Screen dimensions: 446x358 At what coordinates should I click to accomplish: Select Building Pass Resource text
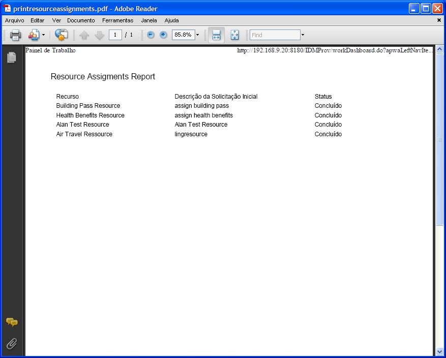click(88, 106)
